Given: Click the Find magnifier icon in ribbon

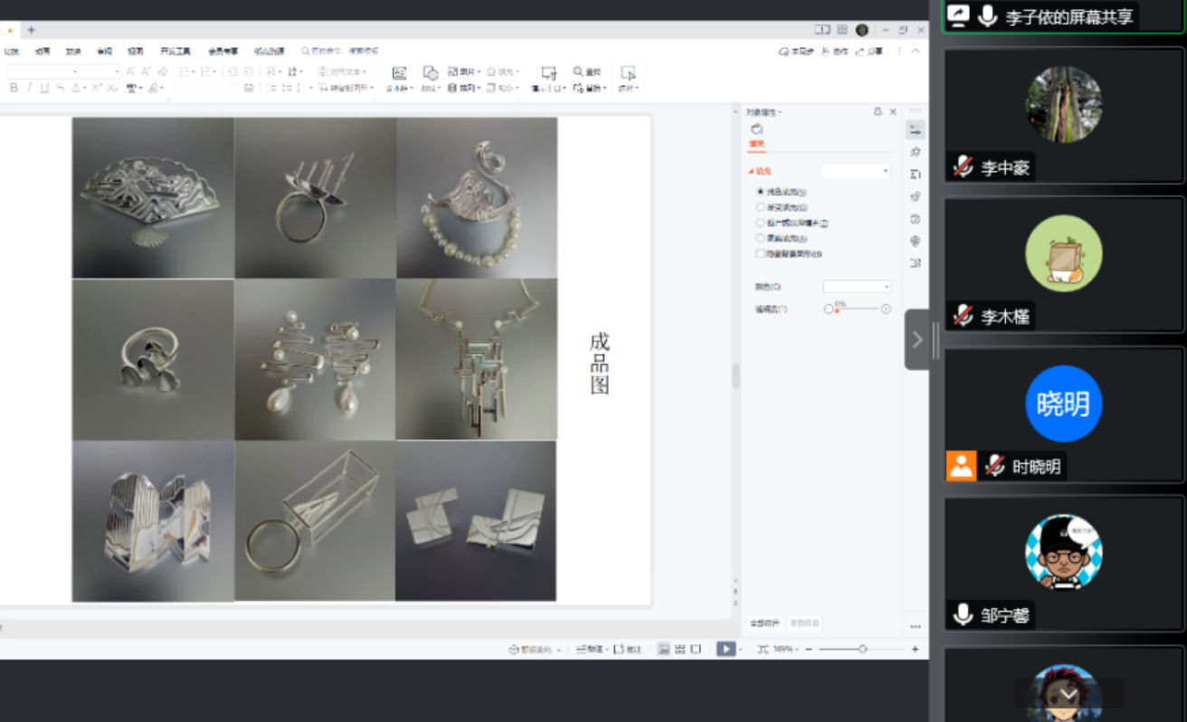Looking at the screenshot, I should 579,71.
